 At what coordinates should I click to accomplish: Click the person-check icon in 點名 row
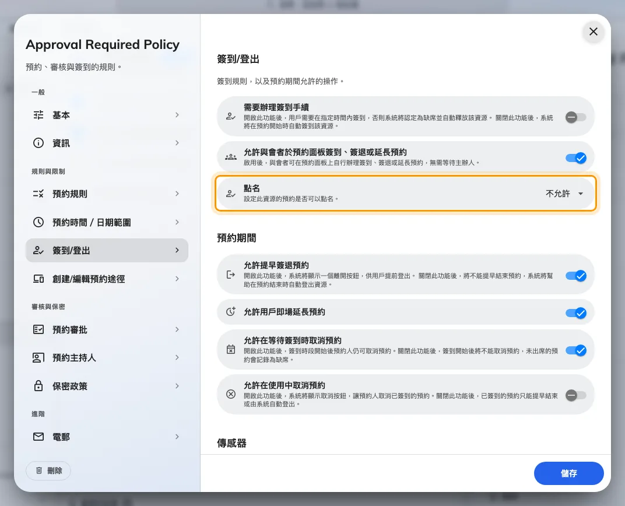click(x=231, y=194)
